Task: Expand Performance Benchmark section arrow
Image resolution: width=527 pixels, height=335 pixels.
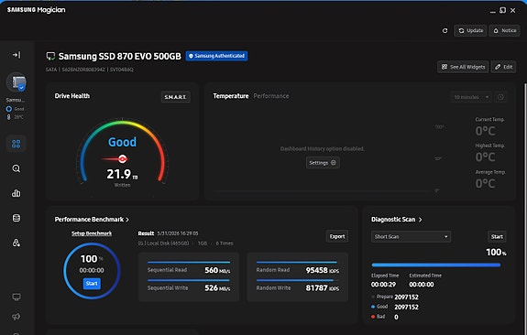Action: [x=127, y=220]
